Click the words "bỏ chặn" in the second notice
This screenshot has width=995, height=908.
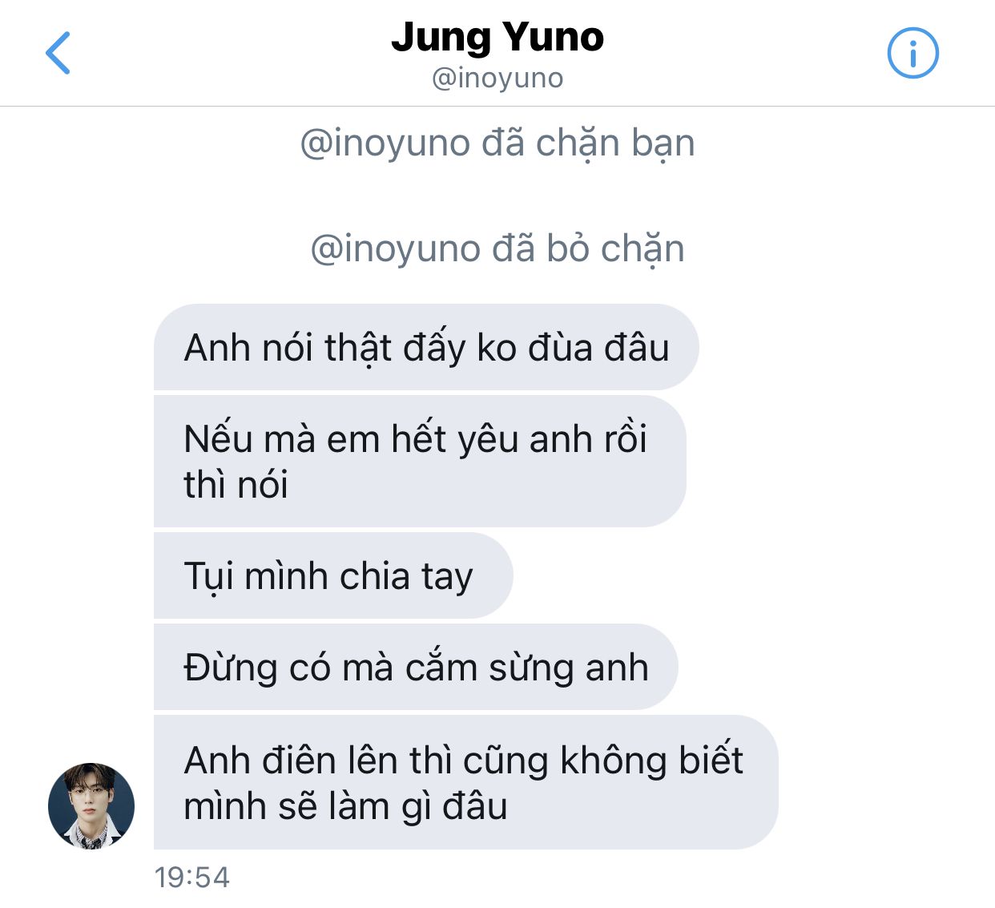[615, 249]
